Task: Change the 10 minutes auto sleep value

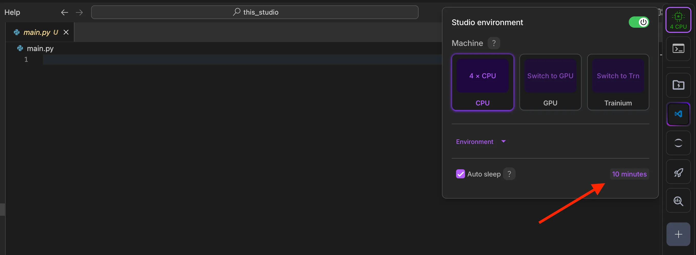Action: [629, 174]
